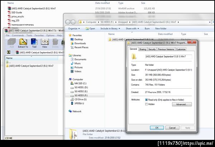Click the Delete icon in WinRAR toolbar

coord(55,43)
